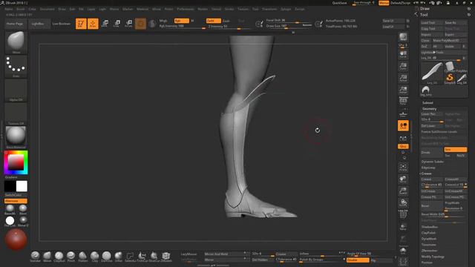Expand Modify Topology section
The height and width of the screenshot is (267, 475).
point(433,257)
